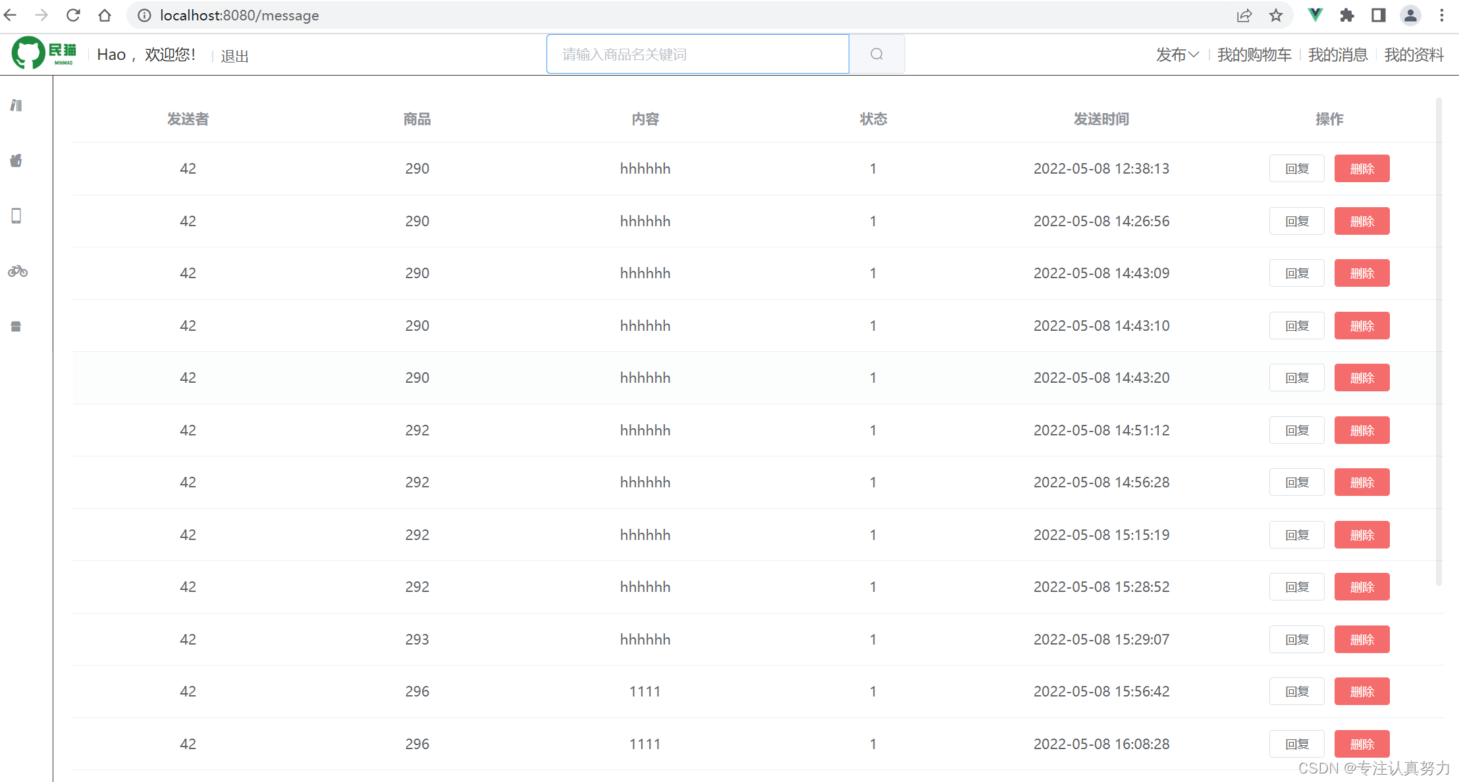The width and height of the screenshot is (1459, 782).
Task: Open the shop category icon in sidebar
Action: (16, 326)
